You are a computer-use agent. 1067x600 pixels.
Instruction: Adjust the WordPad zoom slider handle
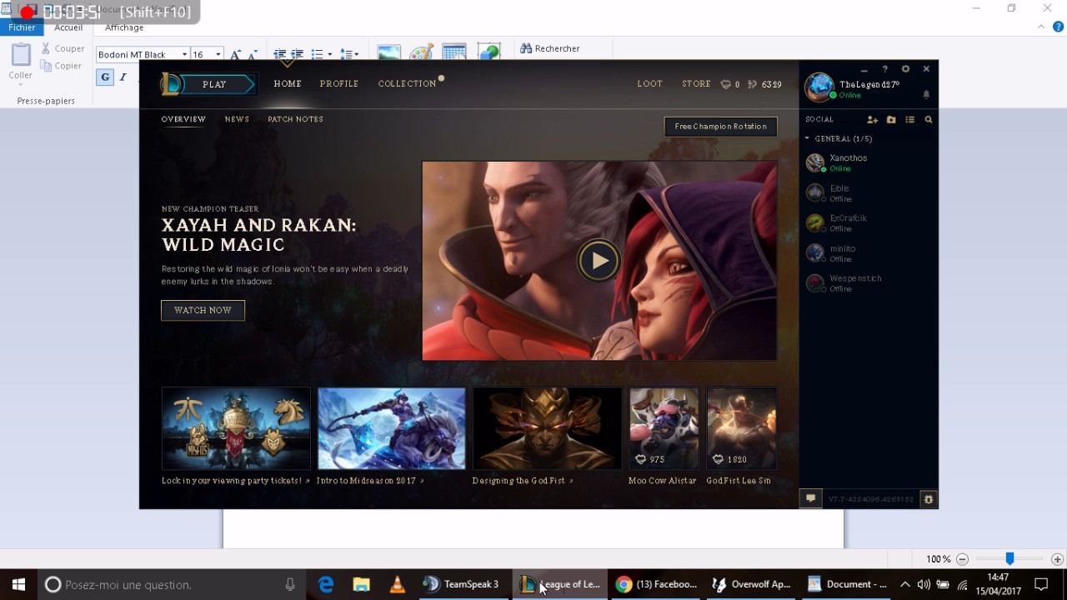pyautogui.click(x=1009, y=559)
